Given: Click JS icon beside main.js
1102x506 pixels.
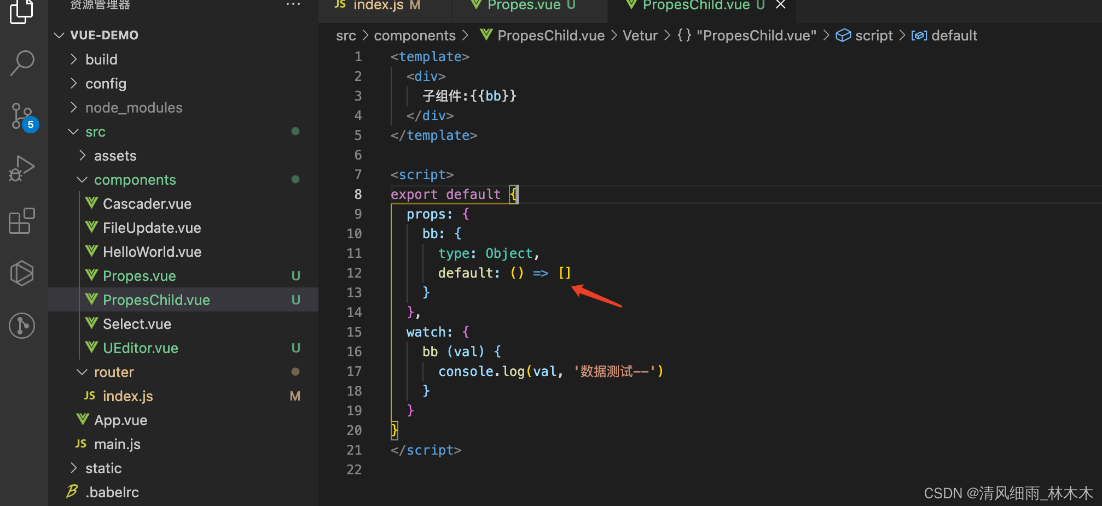Looking at the screenshot, I should (x=81, y=444).
